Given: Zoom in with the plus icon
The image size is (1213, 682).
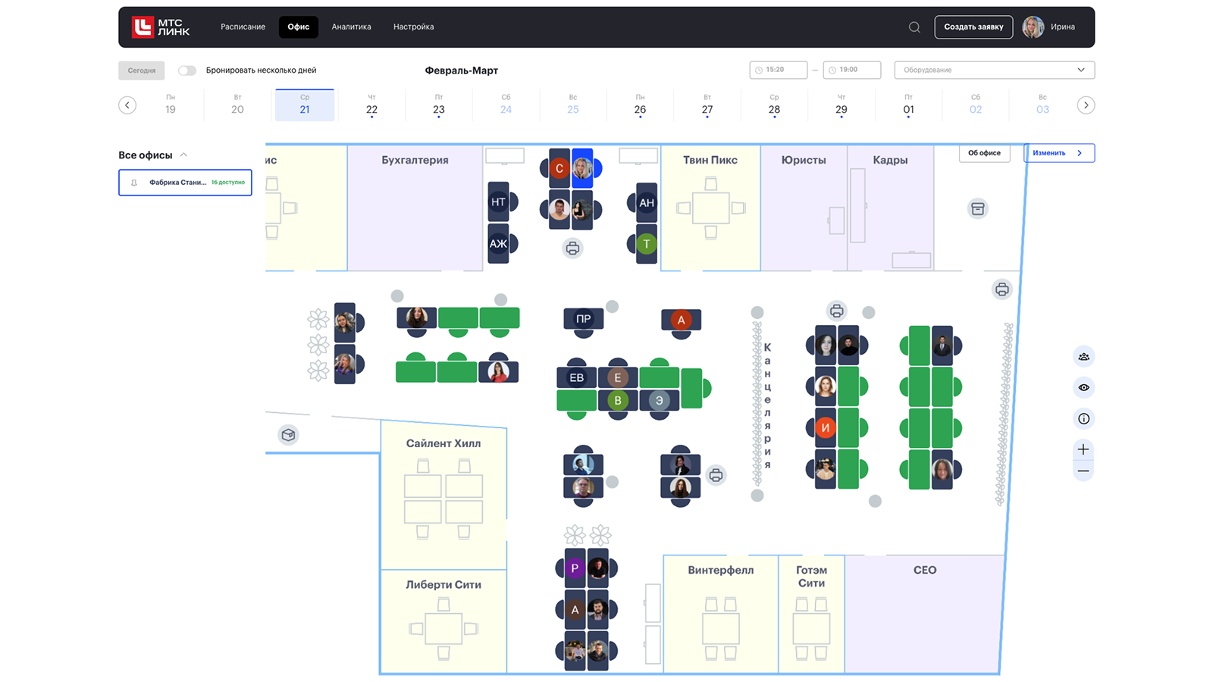Looking at the screenshot, I should 1083,450.
